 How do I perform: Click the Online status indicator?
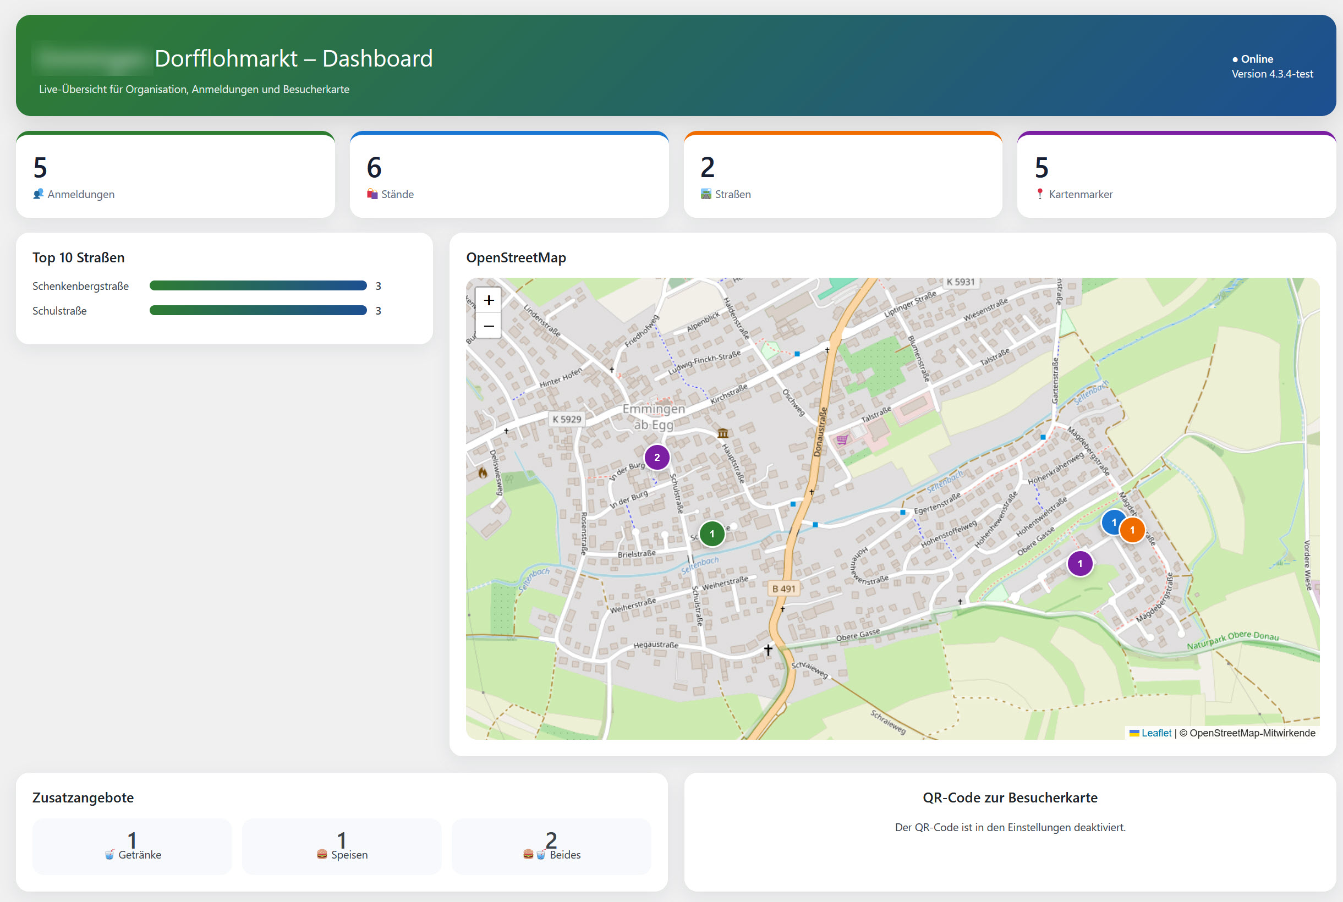point(1252,59)
